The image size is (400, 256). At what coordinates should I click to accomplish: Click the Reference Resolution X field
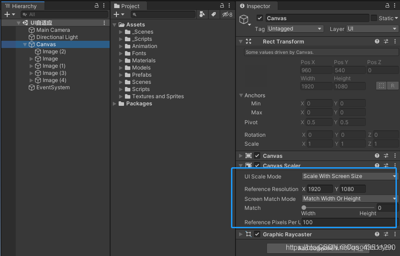(320, 189)
